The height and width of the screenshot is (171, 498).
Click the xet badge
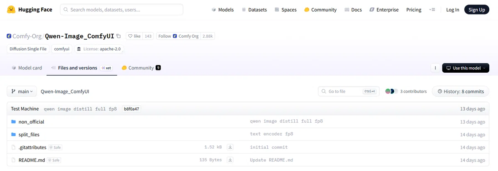(107, 68)
